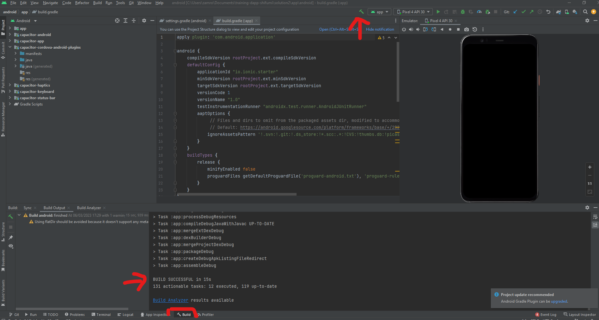
Task: Click the Sync Project with Gradle Files icon
Action: pos(559,12)
